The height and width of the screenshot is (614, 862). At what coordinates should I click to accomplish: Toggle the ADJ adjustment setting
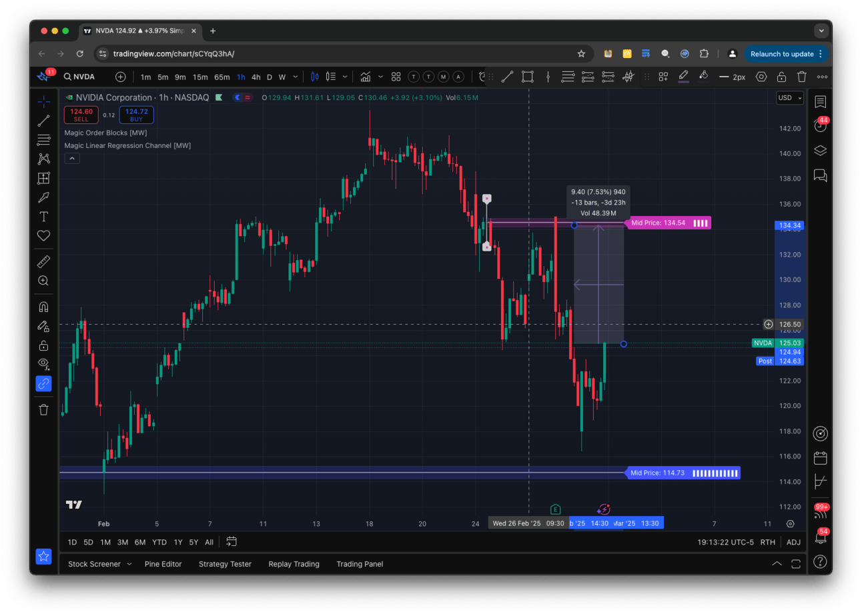pos(793,542)
